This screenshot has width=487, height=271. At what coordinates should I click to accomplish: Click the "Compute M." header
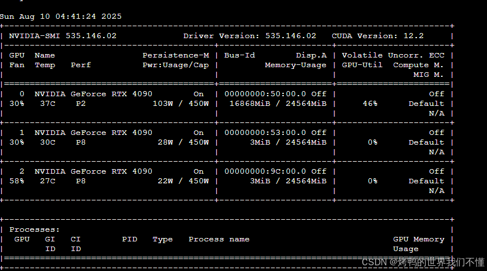(418, 65)
